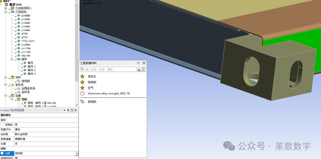321x159 pixels.
Task: Toggle the 抑制的 checkbox
Action: tap(2, 125)
